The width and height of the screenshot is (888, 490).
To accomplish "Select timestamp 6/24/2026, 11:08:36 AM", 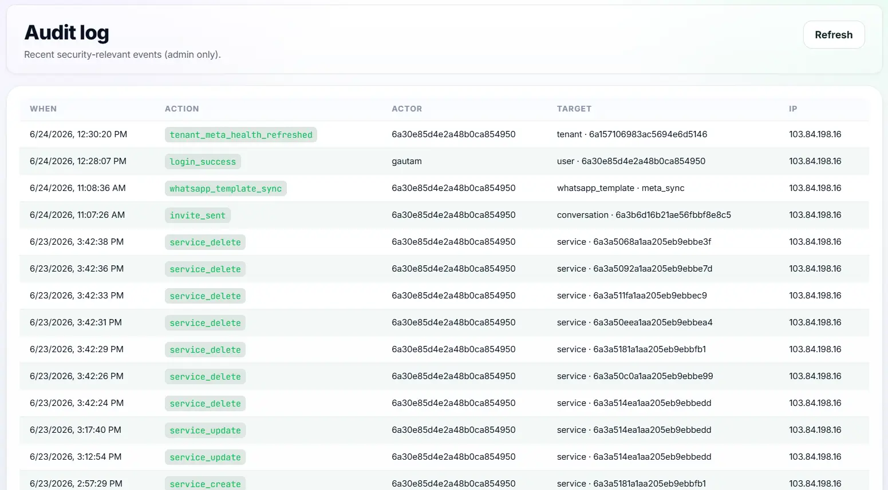I will pos(78,188).
